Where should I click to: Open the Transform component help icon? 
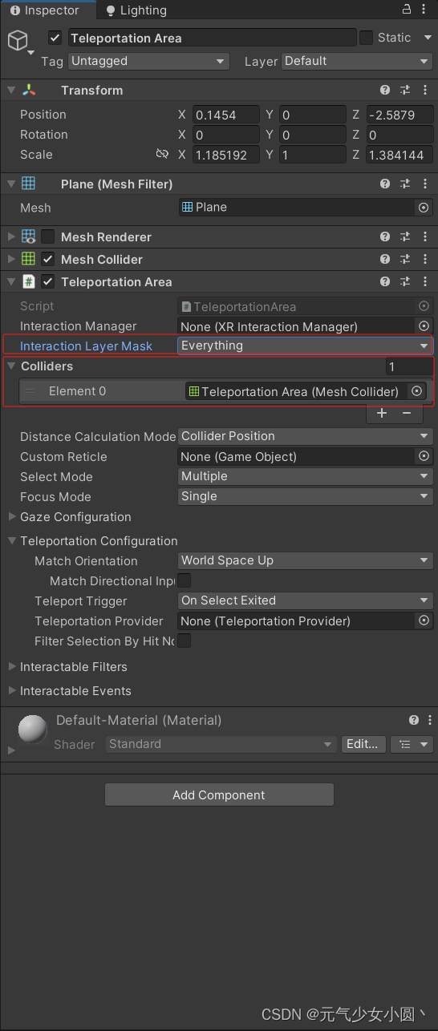pos(385,91)
